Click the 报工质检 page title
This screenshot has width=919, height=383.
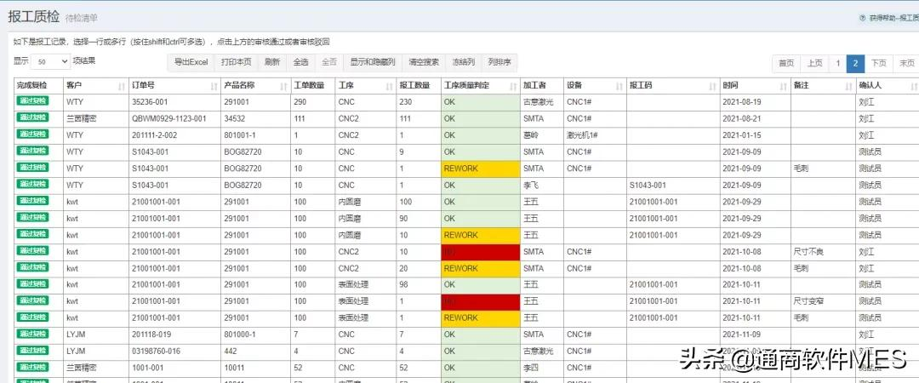33,17
